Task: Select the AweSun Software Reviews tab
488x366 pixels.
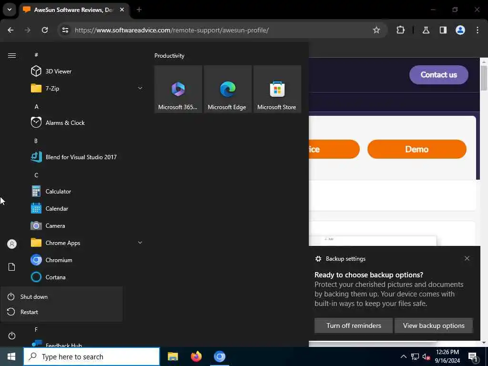Action: tap(73, 10)
